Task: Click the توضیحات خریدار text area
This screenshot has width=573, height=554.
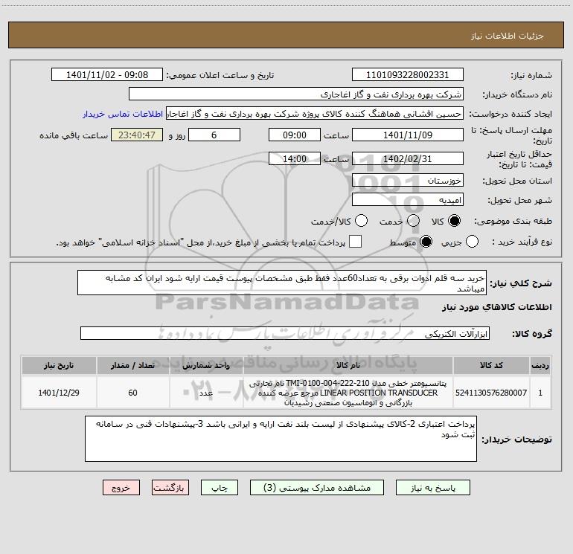Action: coord(281,439)
